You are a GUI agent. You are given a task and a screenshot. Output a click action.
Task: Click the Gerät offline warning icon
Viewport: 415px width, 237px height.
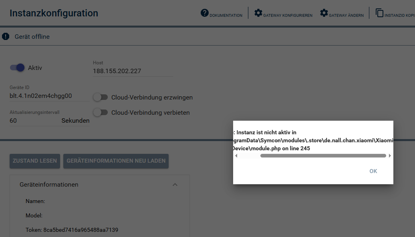pyautogui.click(x=6, y=36)
